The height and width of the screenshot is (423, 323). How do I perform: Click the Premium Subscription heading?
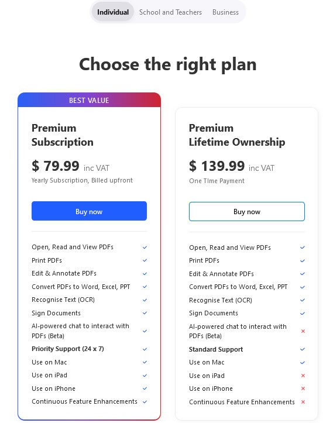[63, 135]
